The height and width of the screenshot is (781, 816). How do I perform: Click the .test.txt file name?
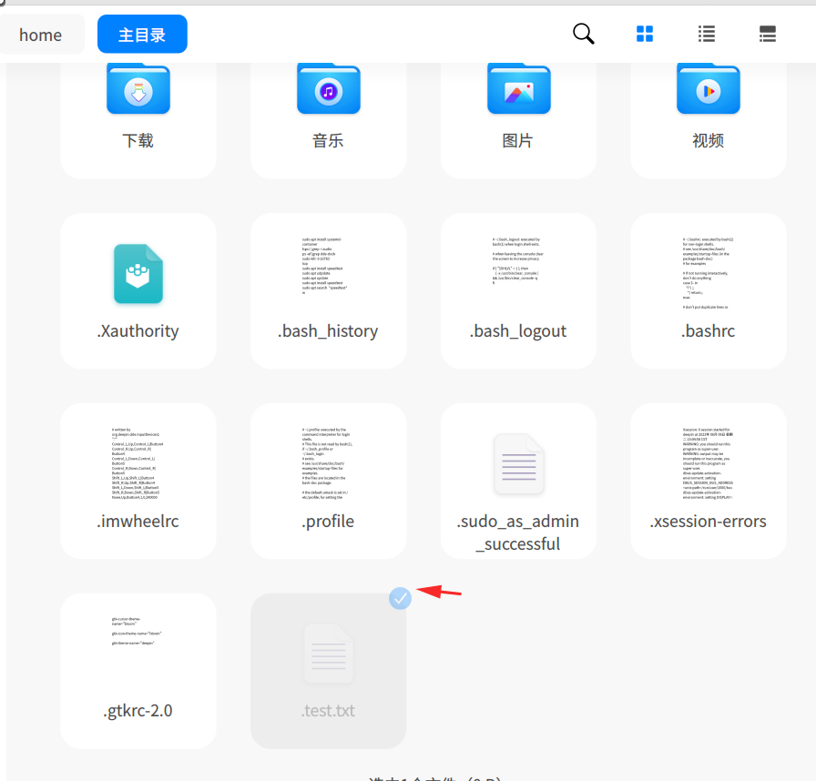pos(329,711)
